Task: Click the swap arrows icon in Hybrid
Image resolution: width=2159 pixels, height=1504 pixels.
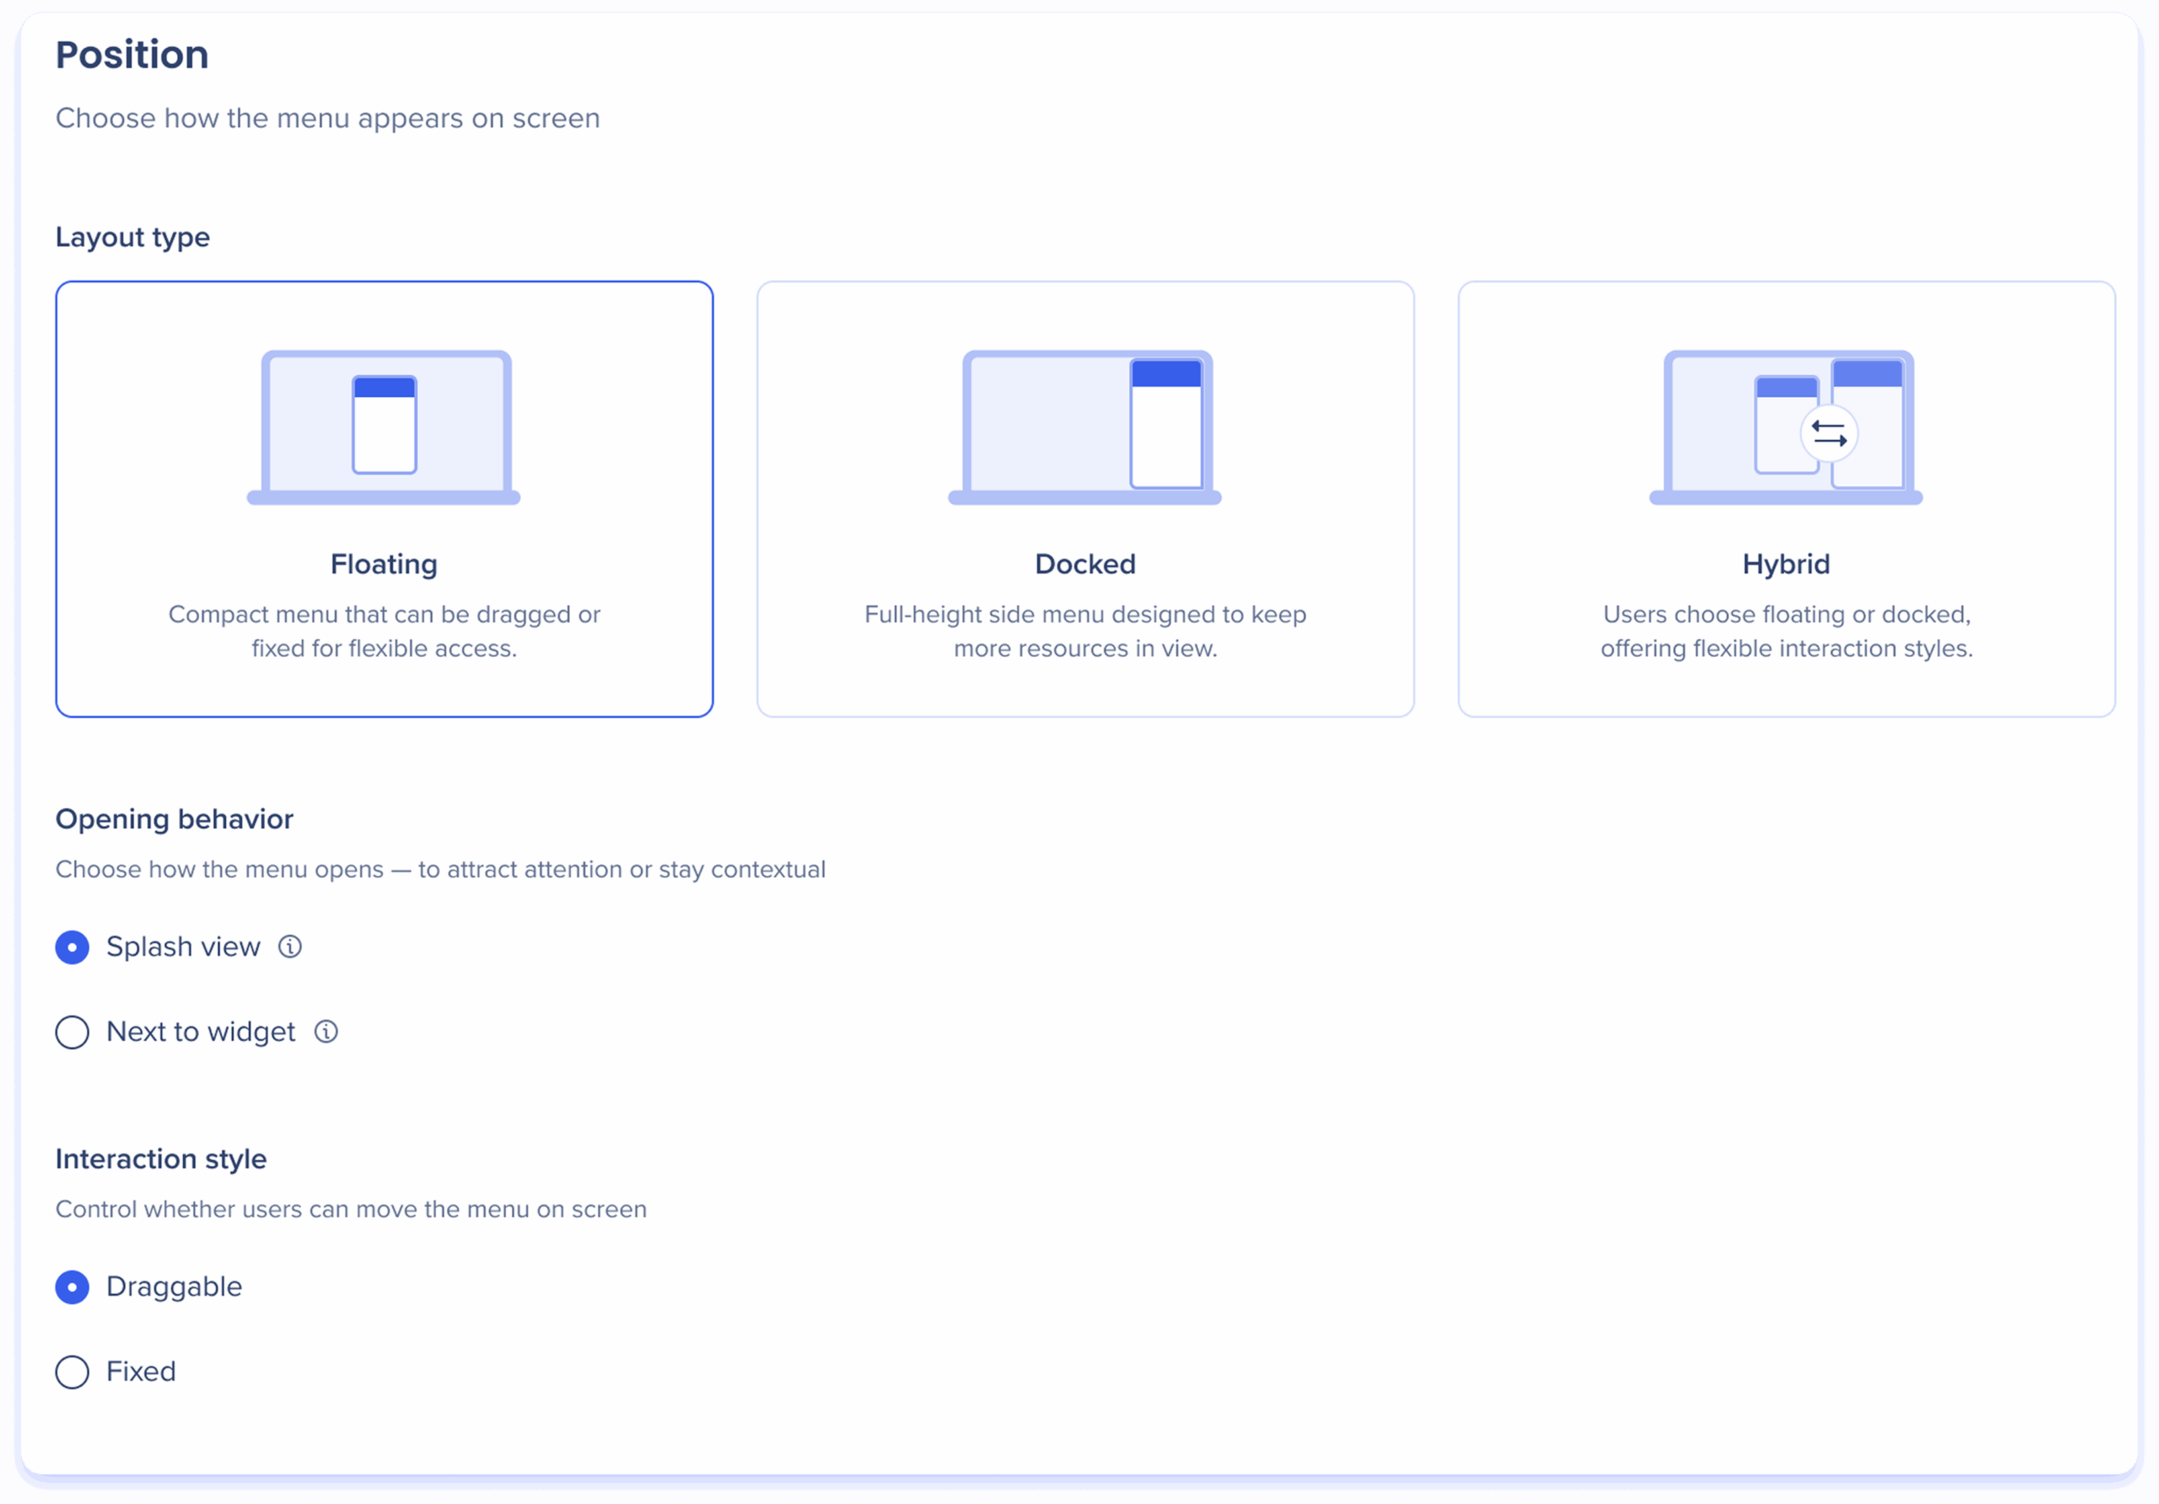Action: click(1828, 433)
